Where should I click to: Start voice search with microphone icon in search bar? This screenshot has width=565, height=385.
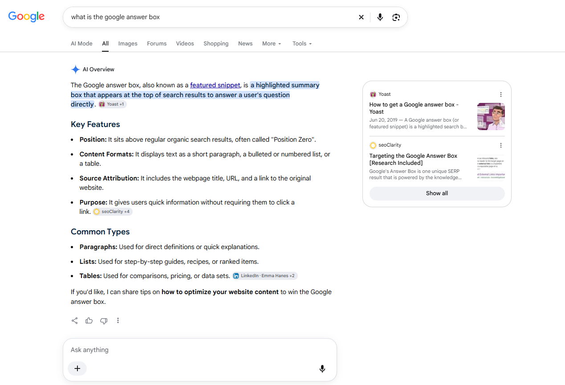click(380, 17)
